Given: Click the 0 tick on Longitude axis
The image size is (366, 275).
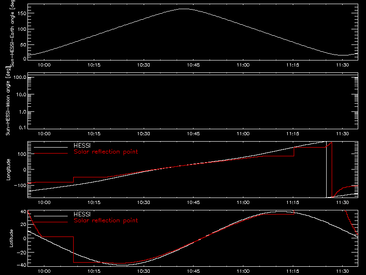Looking at the screenshot, I should click(x=25, y=170).
